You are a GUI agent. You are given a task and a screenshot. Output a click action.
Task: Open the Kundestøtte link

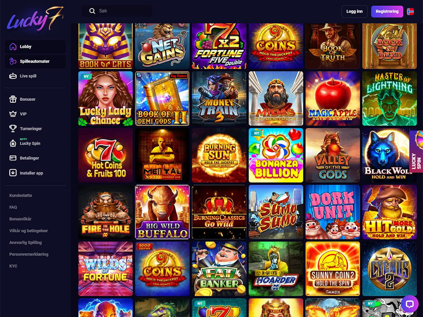tap(21, 195)
